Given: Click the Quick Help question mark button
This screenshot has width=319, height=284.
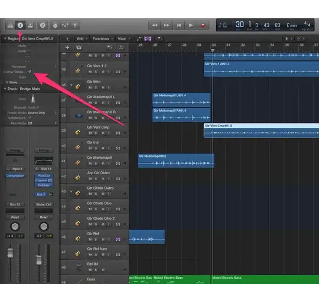Looking at the screenshot, I should coord(43,25).
